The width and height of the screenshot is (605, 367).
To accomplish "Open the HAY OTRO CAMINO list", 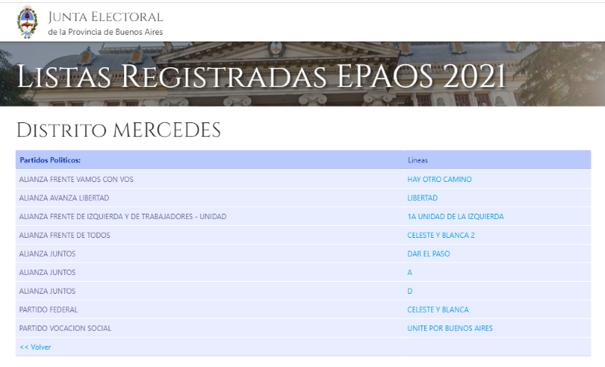I will pos(439,180).
